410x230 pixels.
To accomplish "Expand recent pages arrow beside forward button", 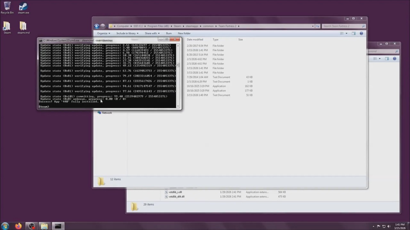I will pyautogui.click(x=107, y=26).
